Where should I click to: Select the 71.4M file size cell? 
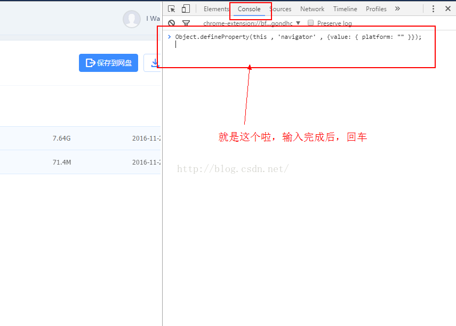[62, 162]
